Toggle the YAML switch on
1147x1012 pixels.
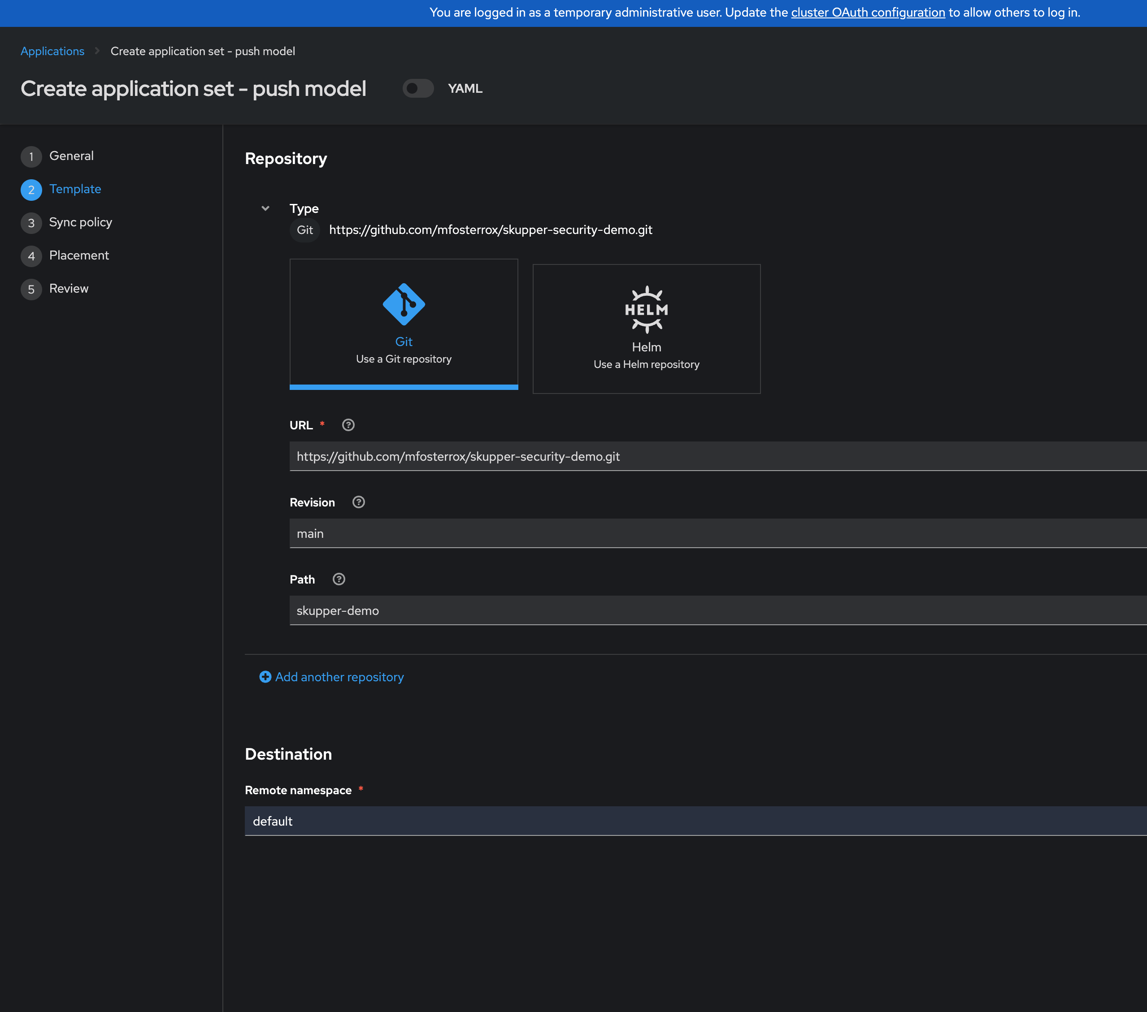[418, 89]
